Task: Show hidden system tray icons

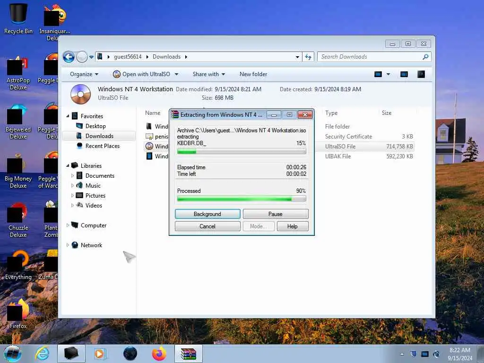Action: tap(402, 354)
